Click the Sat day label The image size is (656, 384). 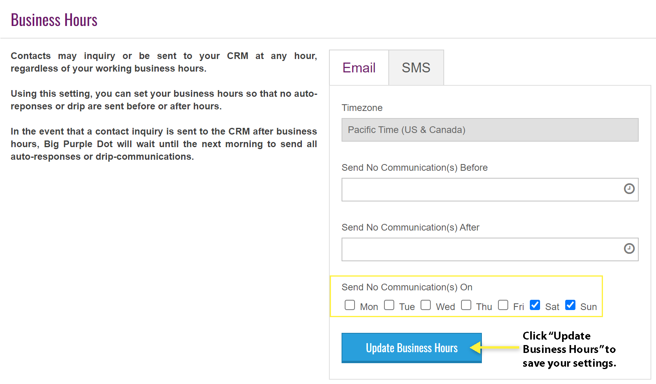click(x=552, y=307)
